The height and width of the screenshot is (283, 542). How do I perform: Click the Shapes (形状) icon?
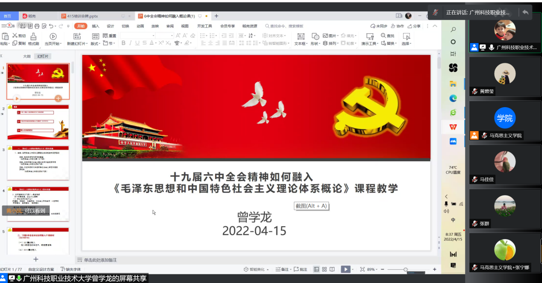click(x=315, y=36)
